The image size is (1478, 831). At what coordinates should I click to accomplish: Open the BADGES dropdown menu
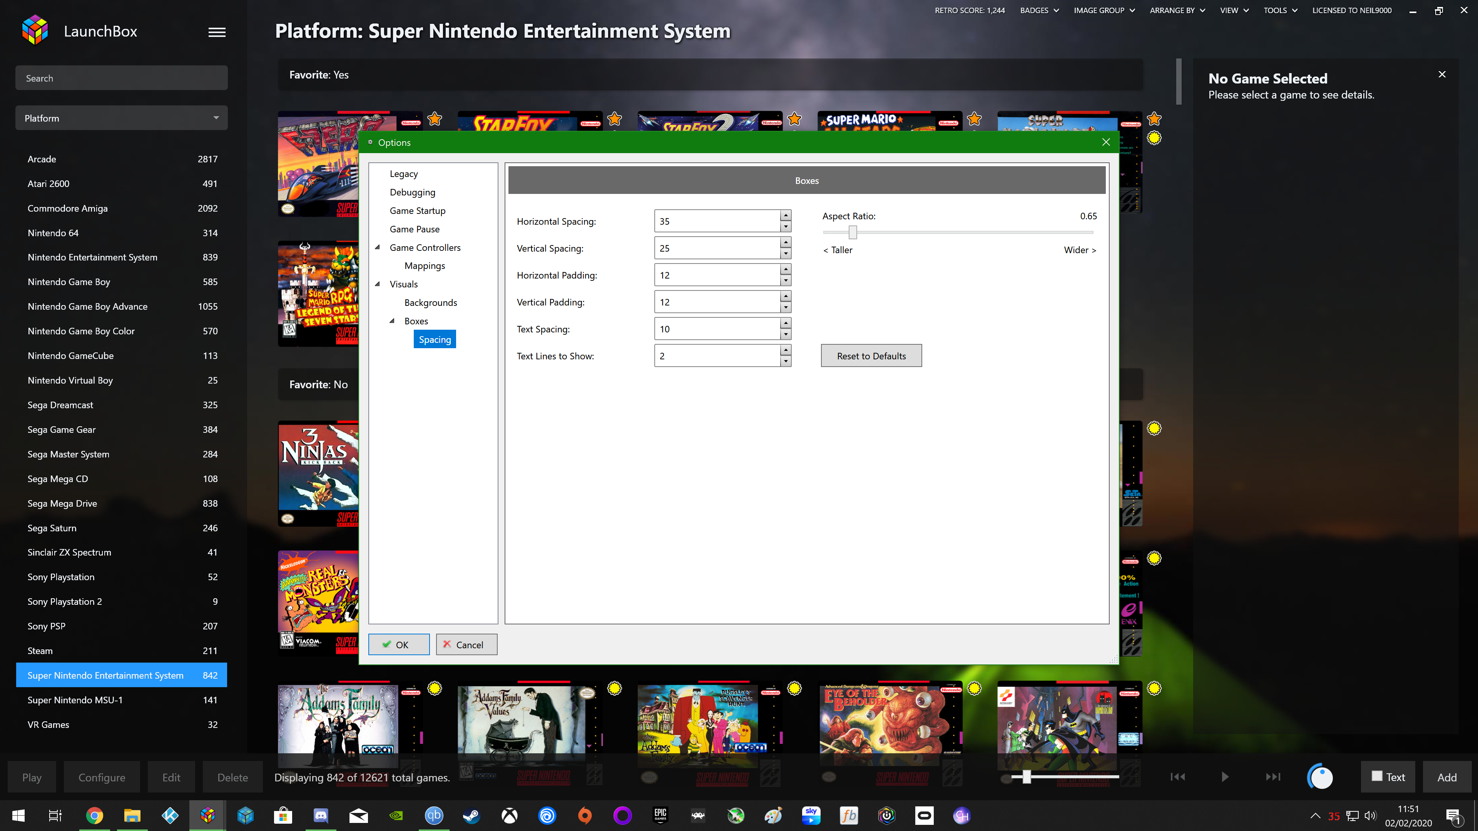(x=1039, y=10)
